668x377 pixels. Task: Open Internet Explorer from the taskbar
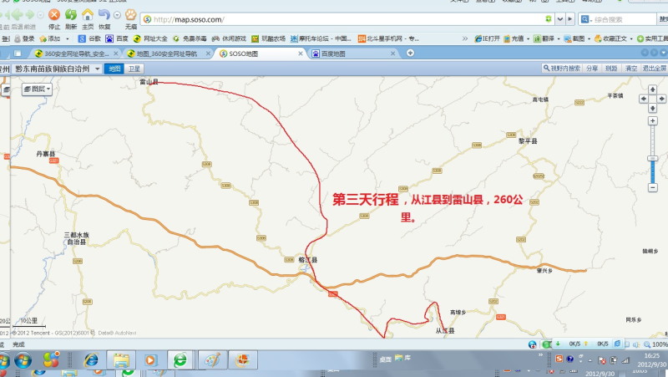91,359
